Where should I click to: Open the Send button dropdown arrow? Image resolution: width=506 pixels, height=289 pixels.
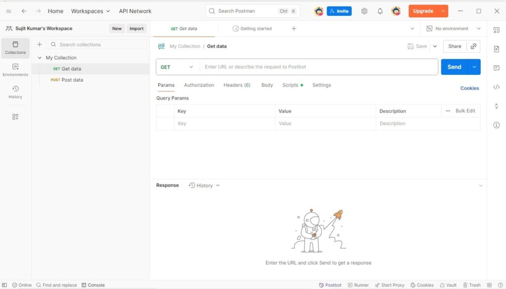click(474, 67)
